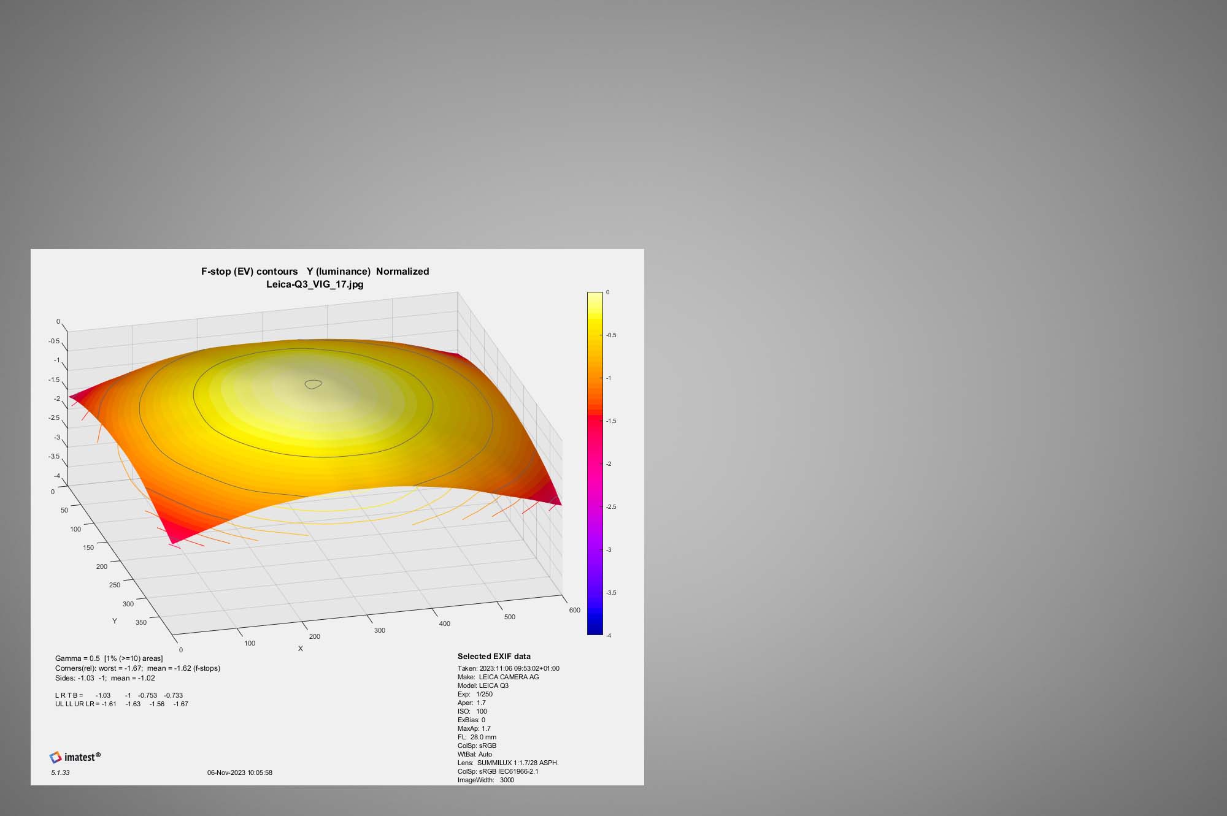Click the X axis label
1227x816 pixels.
pyautogui.click(x=300, y=649)
